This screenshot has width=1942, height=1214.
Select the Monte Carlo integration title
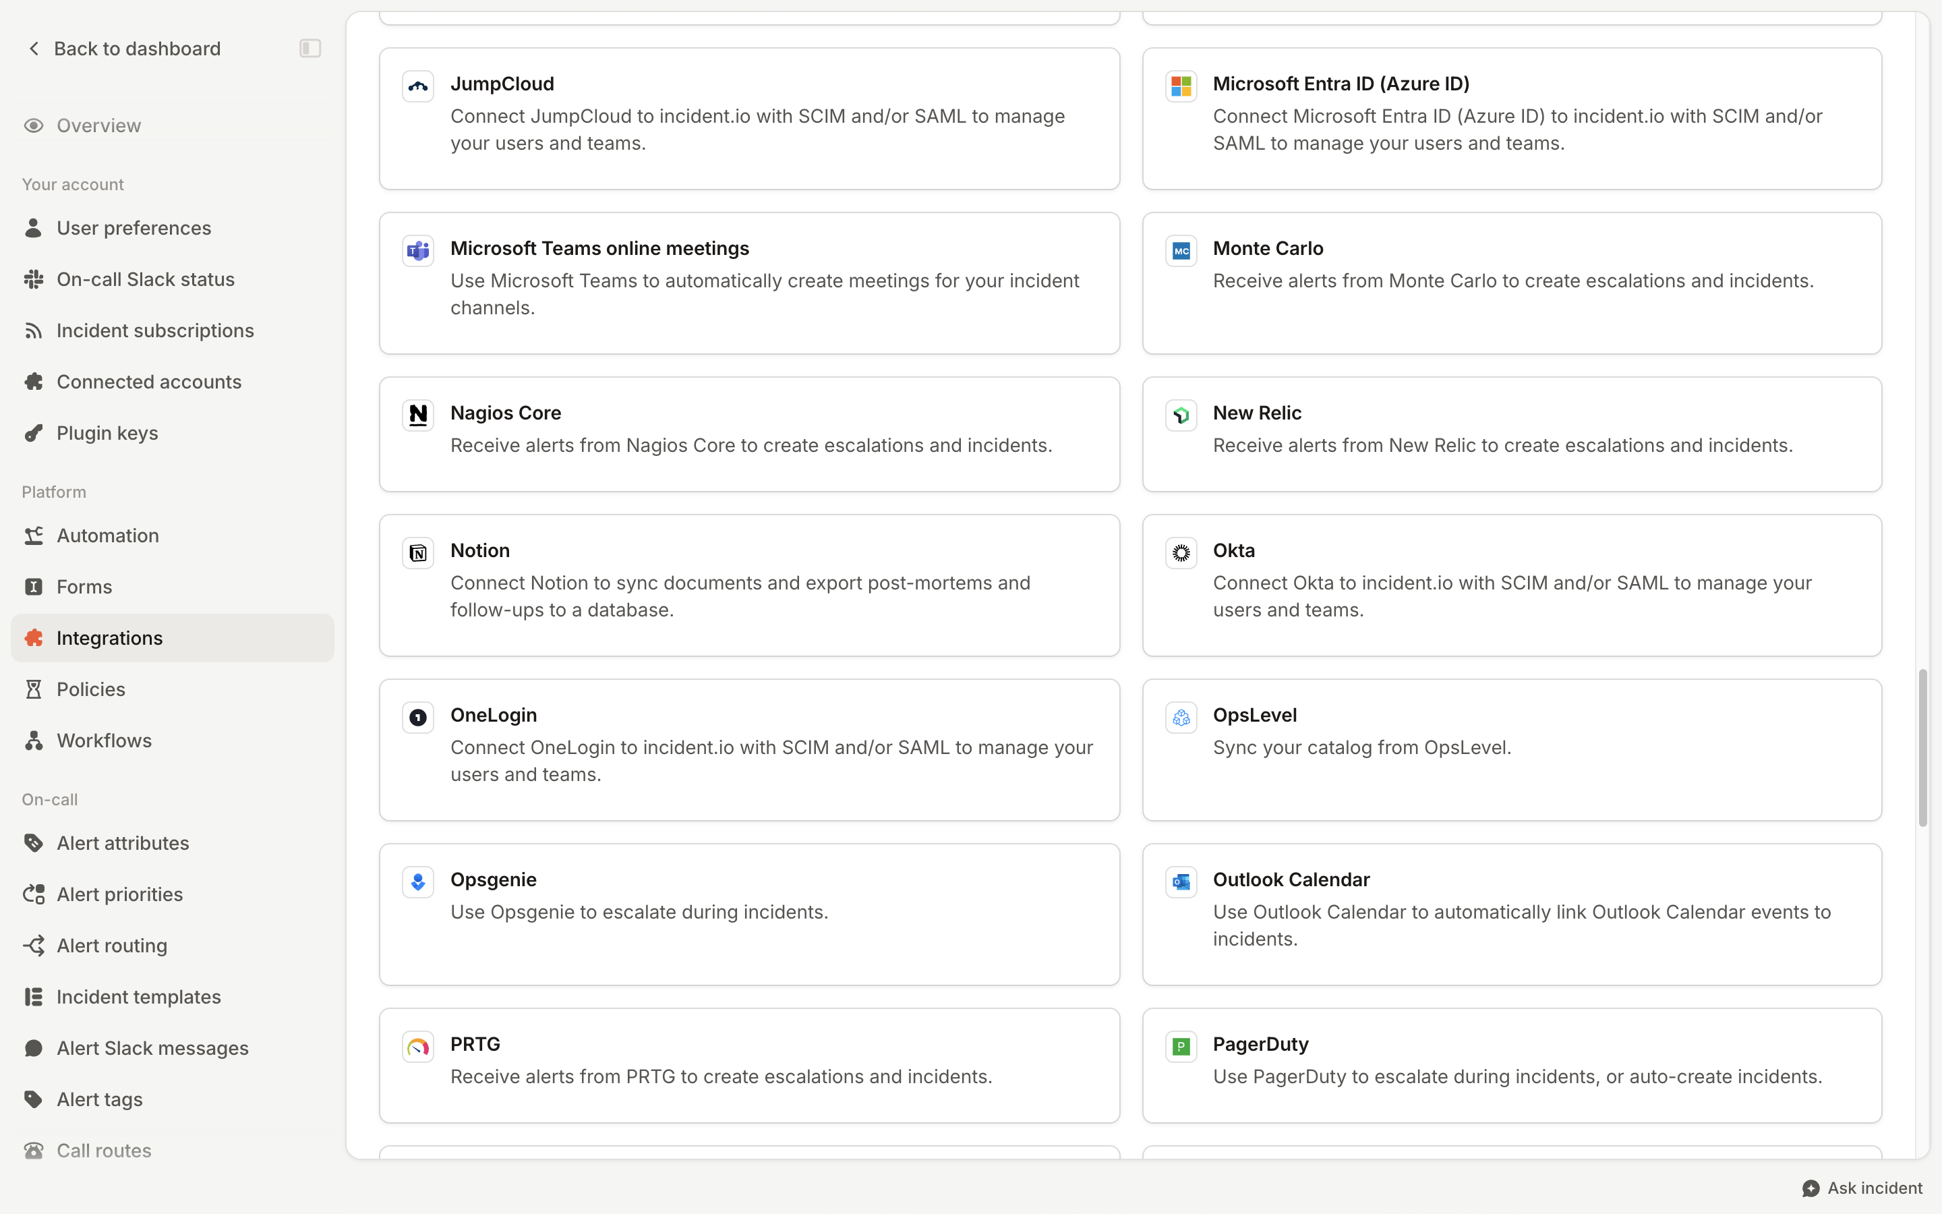click(1268, 248)
